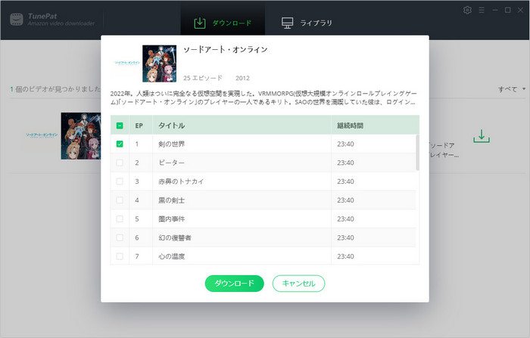530x338 pixels.
Task: Click the background result poster thumbnail
Action: click(81, 136)
